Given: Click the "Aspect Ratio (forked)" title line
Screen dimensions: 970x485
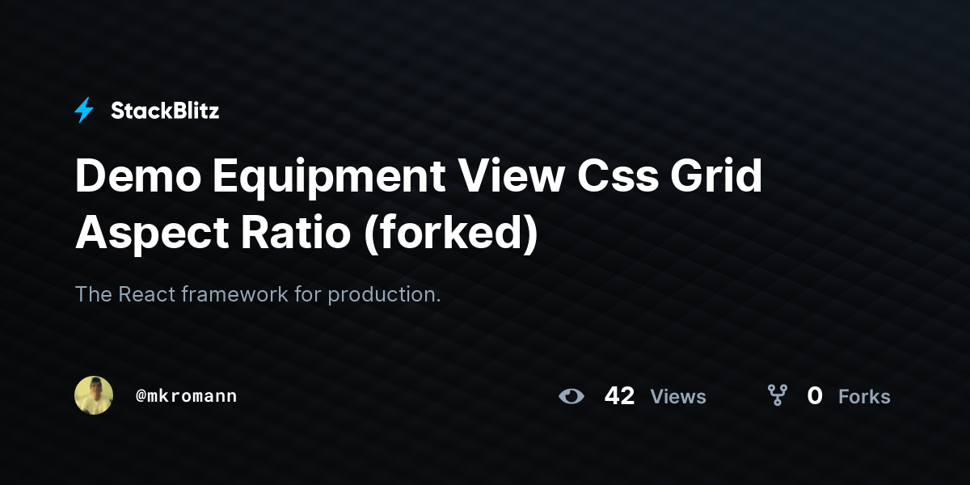Looking at the screenshot, I should (306, 233).
